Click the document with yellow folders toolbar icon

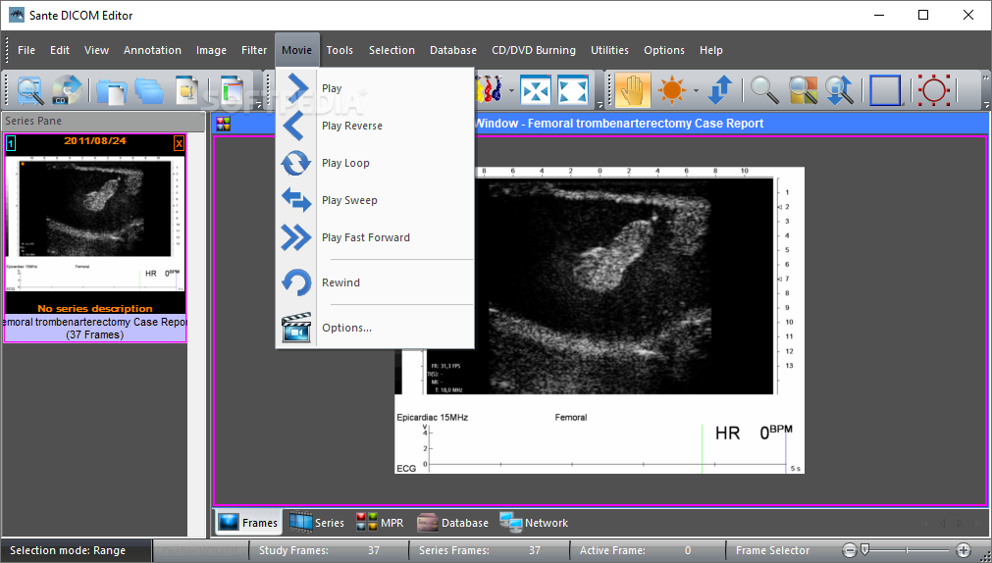pyautogui.click(x=186, y=90)
